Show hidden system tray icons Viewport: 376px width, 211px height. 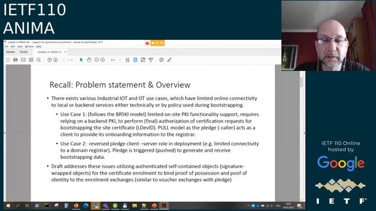[x=248, y=206]
